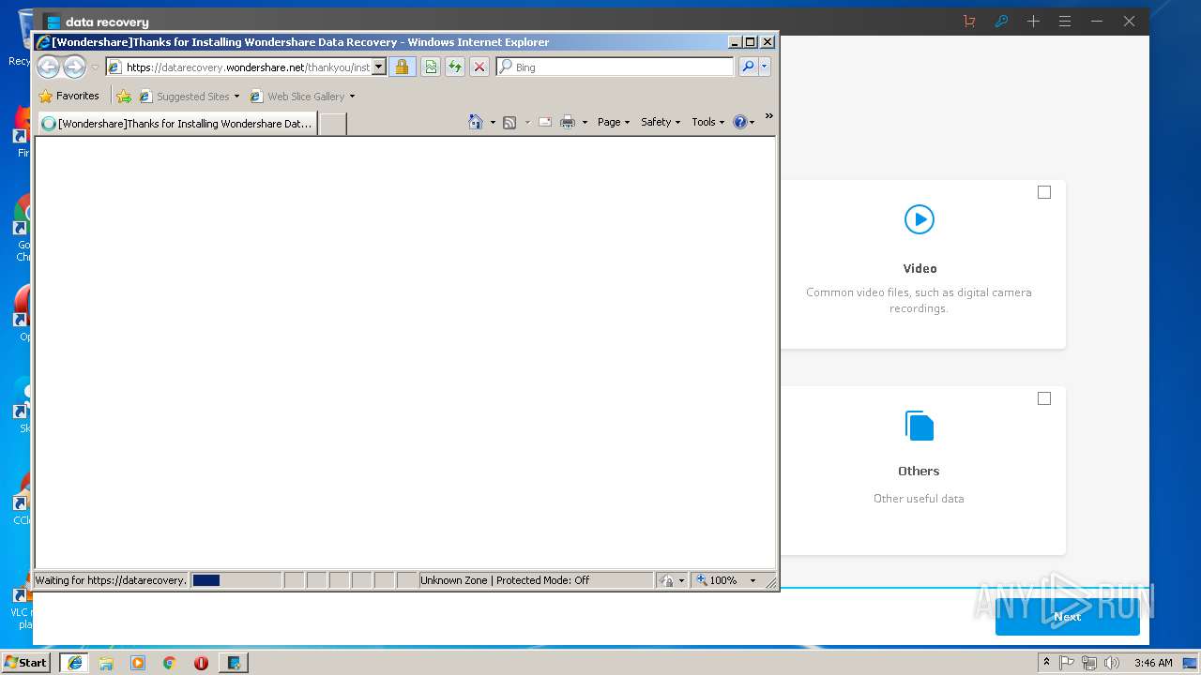
Task: Click the Help question mark icon
Action: coord(739,122)
